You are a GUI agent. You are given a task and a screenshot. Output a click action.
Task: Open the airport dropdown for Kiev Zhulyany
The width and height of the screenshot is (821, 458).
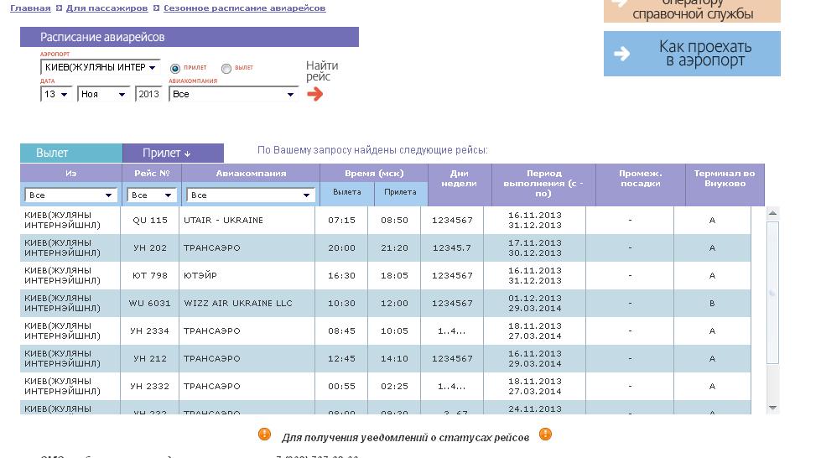point(101,68)
